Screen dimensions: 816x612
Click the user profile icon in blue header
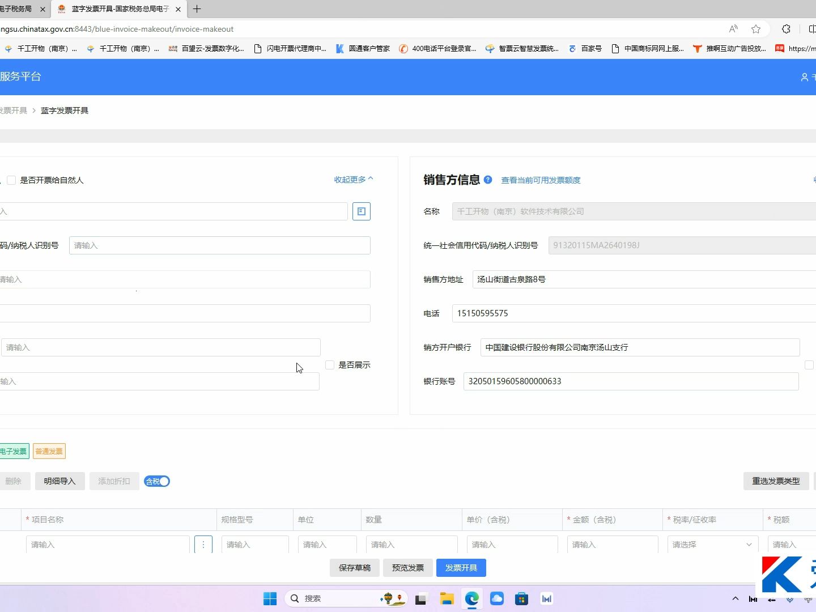(x=804, y=77)
